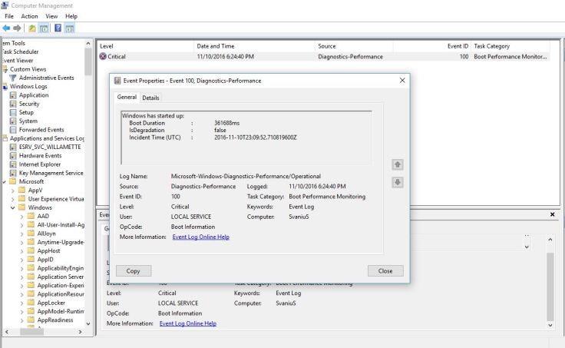Expand the User Experience Virtualization folder
The height and width of the screenshot is (348, 565).
pos(12,199)
